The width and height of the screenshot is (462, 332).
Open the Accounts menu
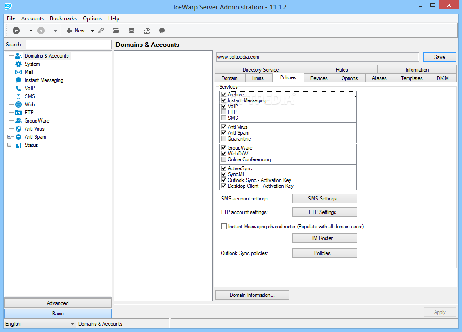[x=32, y=18]
